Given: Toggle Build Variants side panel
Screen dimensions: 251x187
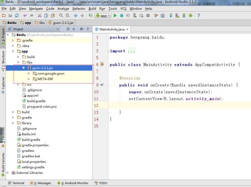Looking at the screenshot, I should pyautogui.click(x=3, y=165).
